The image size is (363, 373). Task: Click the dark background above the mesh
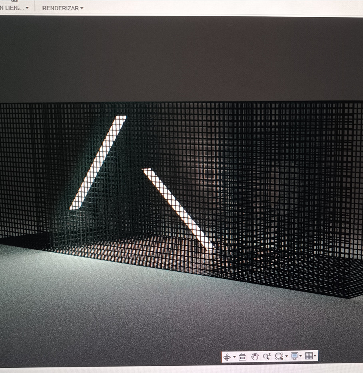pyautogui.click(x=180, y=60)
